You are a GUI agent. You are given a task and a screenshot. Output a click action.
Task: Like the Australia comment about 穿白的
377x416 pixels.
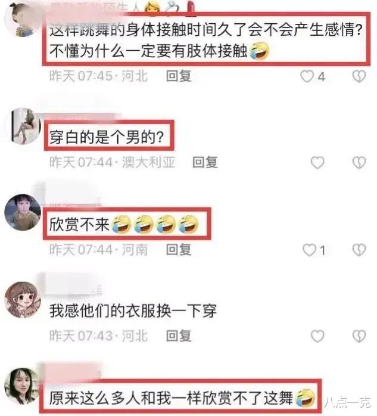coord(317,162)
